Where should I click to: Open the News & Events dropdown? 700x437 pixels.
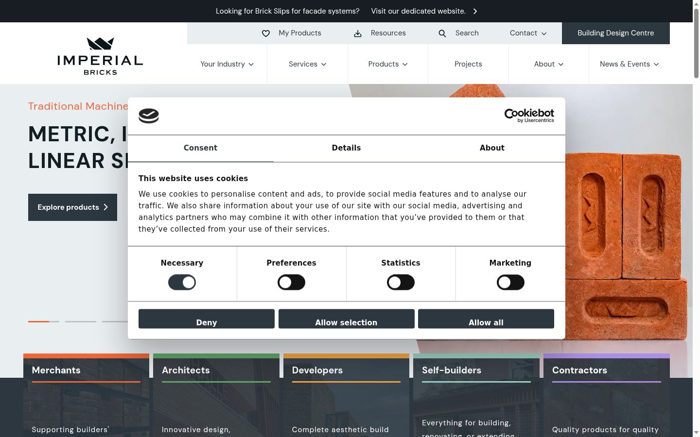coord(630,64)
